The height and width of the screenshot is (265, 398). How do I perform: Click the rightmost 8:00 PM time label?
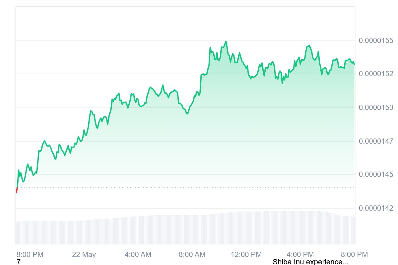point(354,254)
